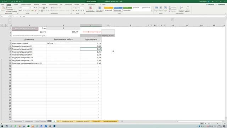Click the select-all corner triangle
The width and height of the screenshot is (227, 128).
pos(11,26)
